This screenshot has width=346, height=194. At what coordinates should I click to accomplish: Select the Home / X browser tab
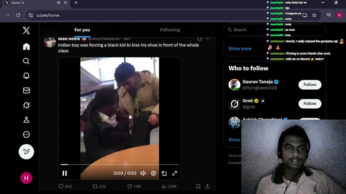(35, 3)
